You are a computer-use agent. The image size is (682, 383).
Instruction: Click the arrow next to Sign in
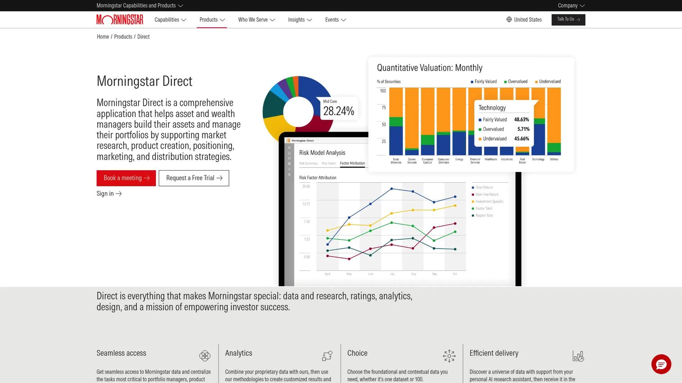[119, 194]
